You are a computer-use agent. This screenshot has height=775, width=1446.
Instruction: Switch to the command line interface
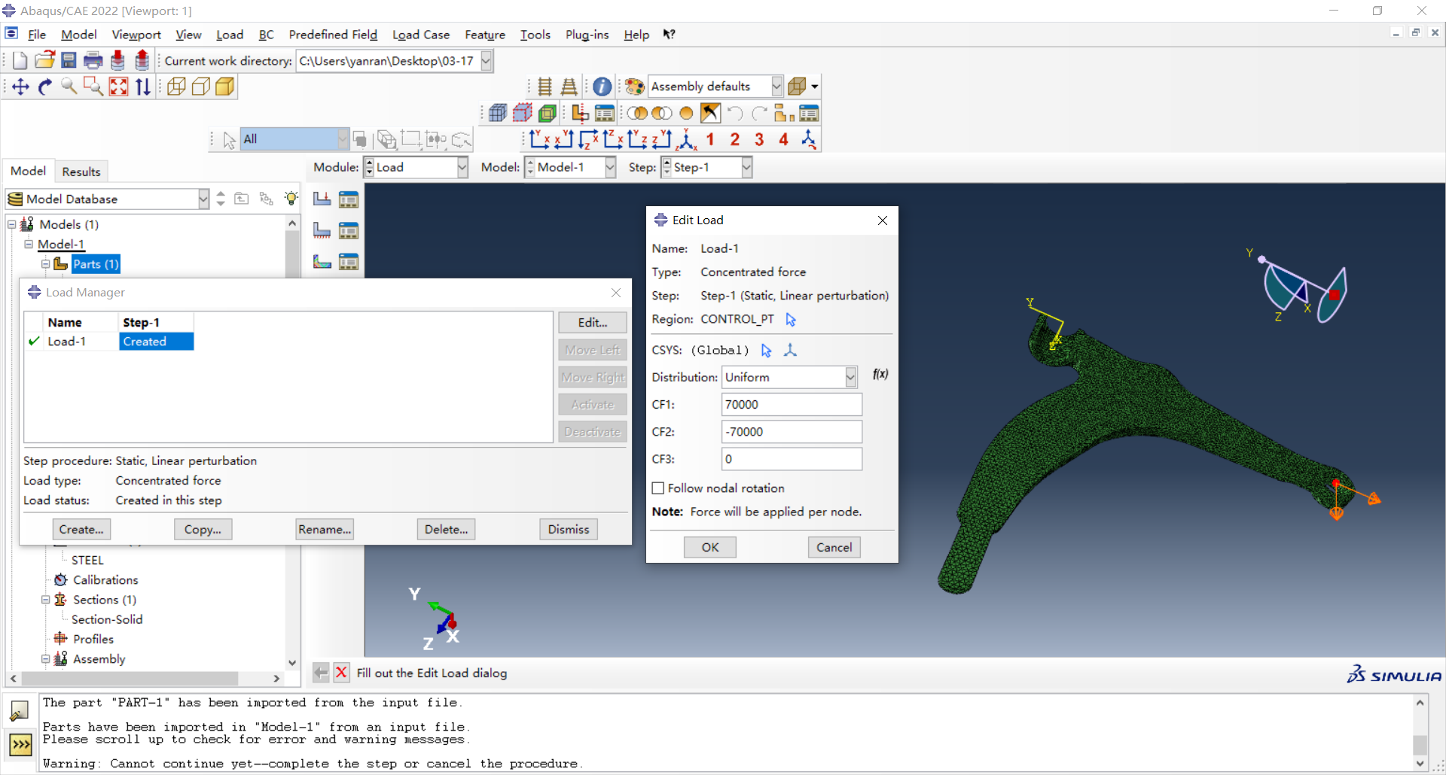20,746
